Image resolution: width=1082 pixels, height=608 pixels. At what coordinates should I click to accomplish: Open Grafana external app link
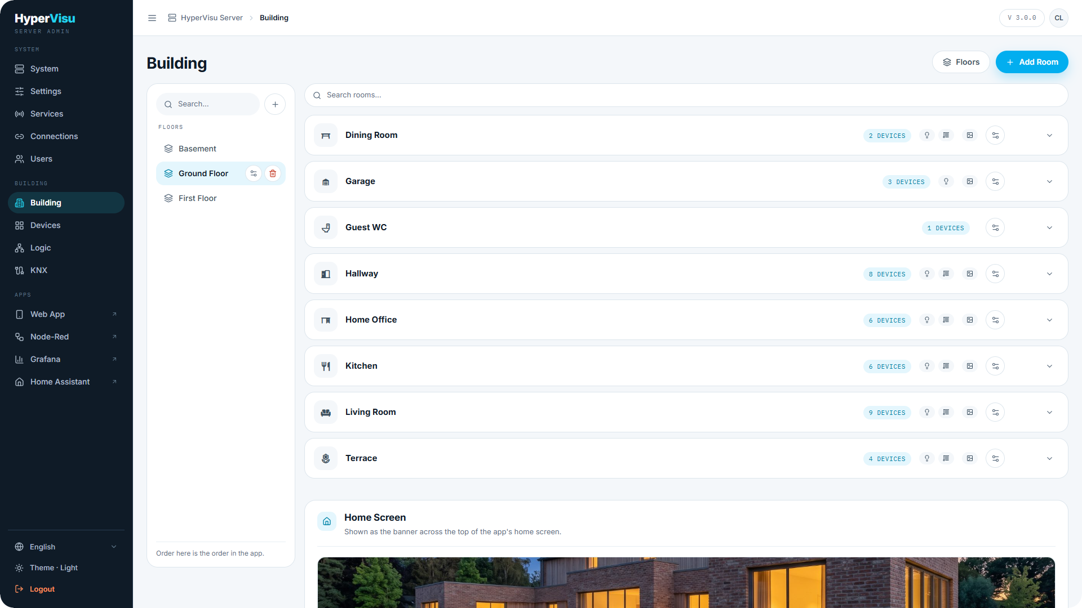click(66, 359)
